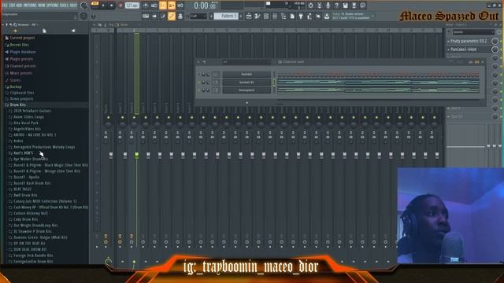The height and width of the screenshot is (283, 504).
Task: Click the add channel plus button
Action: click(x=246, y=103)
